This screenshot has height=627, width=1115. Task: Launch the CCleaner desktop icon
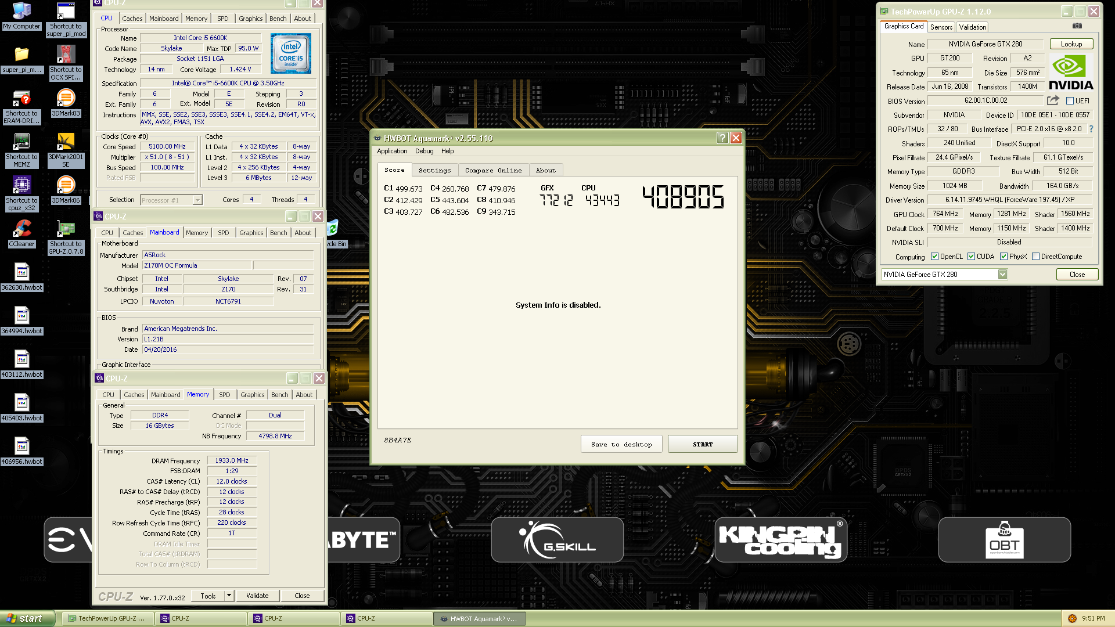(x=21, y=234)
